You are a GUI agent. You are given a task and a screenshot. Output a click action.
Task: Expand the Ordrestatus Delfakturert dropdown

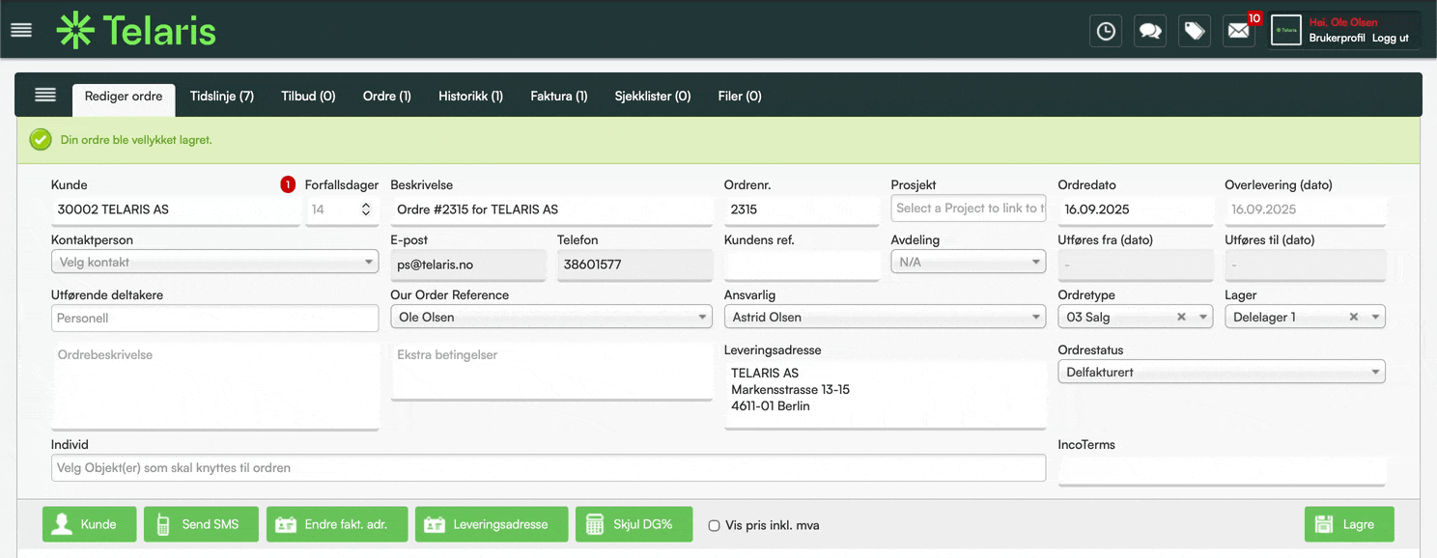(1222, 372)
